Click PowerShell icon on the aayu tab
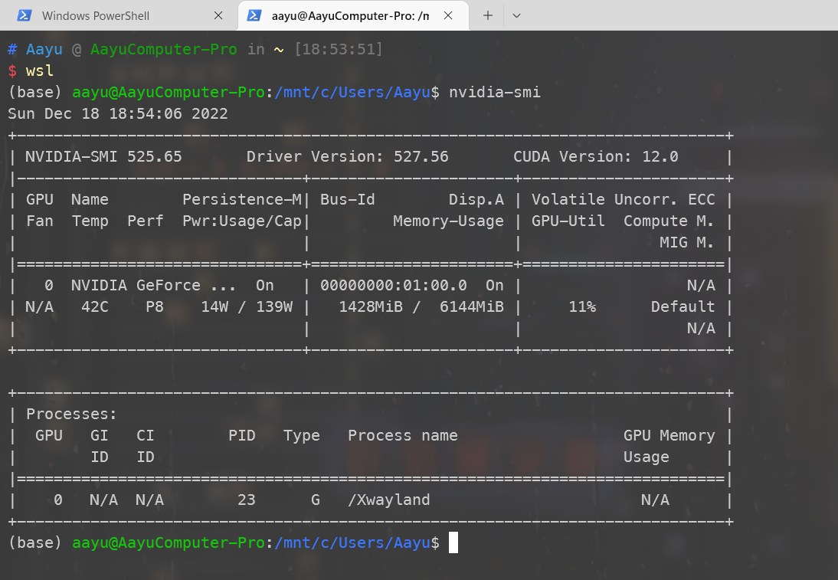 [x=254, y=15]
